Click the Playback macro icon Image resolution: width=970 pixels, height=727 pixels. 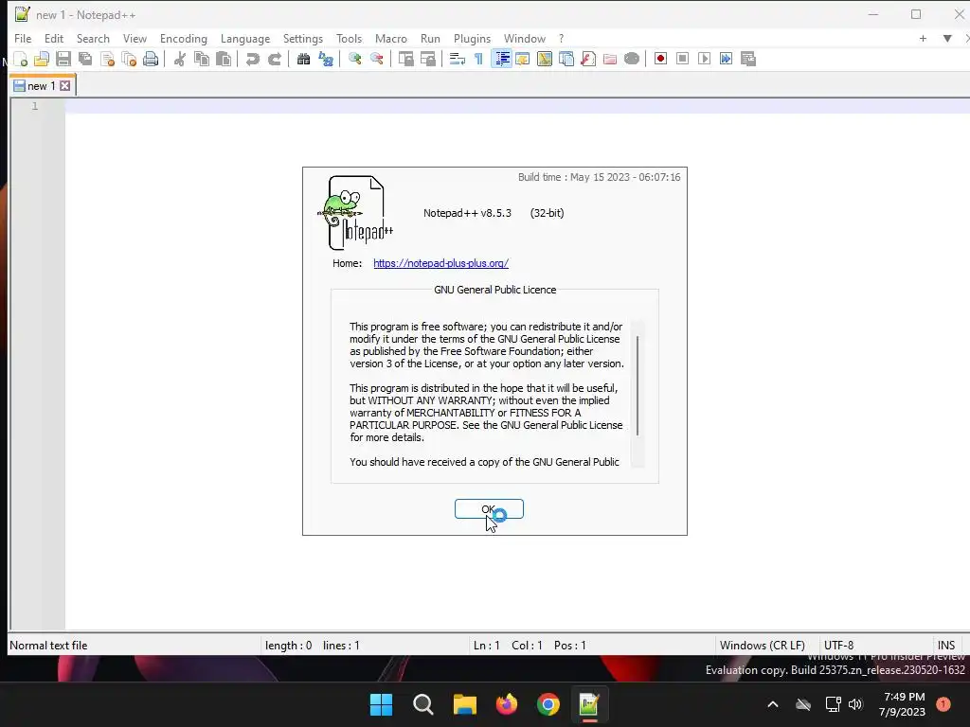[704, 59]
